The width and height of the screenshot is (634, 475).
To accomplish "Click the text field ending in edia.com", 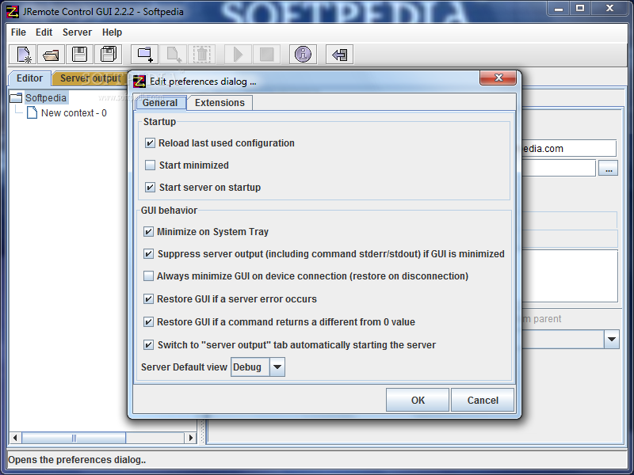I will click(x=568, y=149).
